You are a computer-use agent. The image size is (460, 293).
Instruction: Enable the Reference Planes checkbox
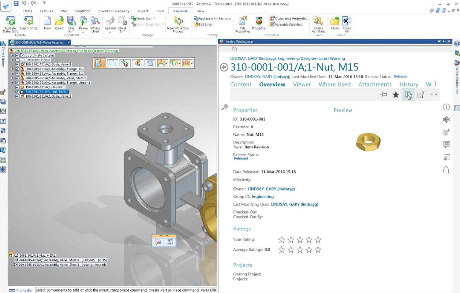point(17,60)
